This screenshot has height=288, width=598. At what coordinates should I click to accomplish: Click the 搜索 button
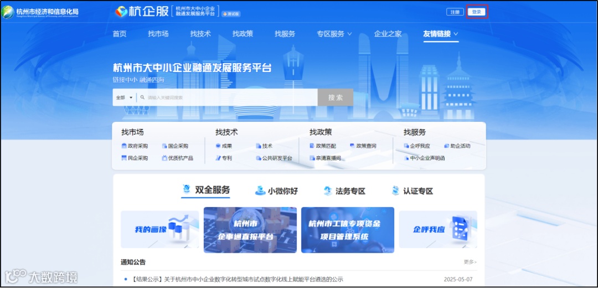click(x=336, y=97)
